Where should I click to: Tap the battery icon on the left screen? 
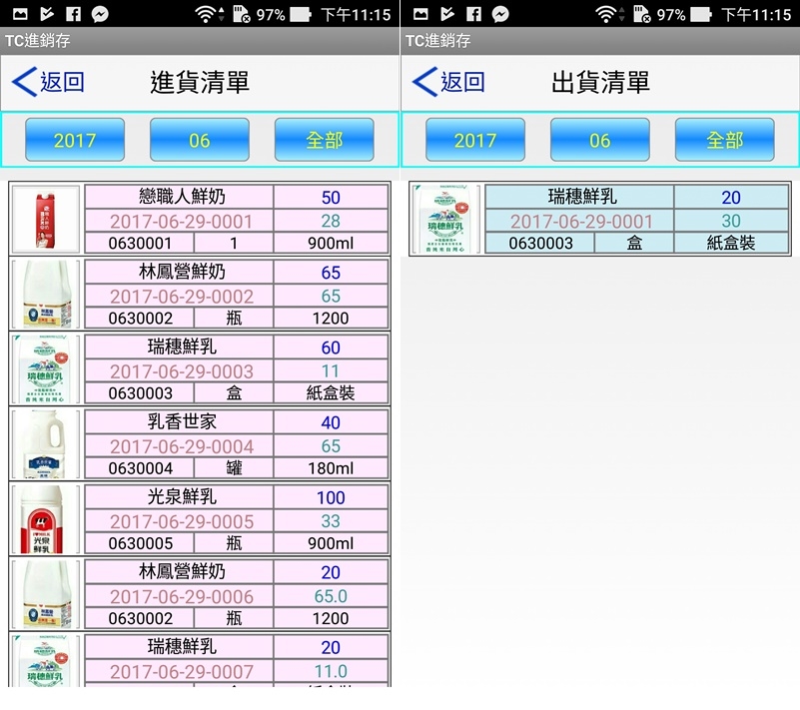coord(301,14)
